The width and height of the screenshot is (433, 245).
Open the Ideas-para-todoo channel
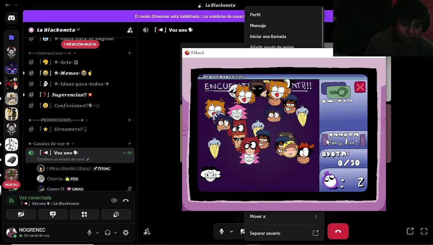[x=80, y=84]
